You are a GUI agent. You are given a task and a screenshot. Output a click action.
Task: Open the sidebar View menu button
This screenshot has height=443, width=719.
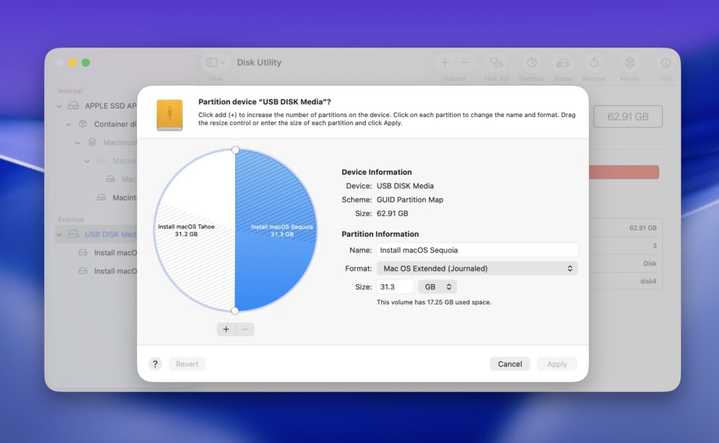(x=215, y=63)
